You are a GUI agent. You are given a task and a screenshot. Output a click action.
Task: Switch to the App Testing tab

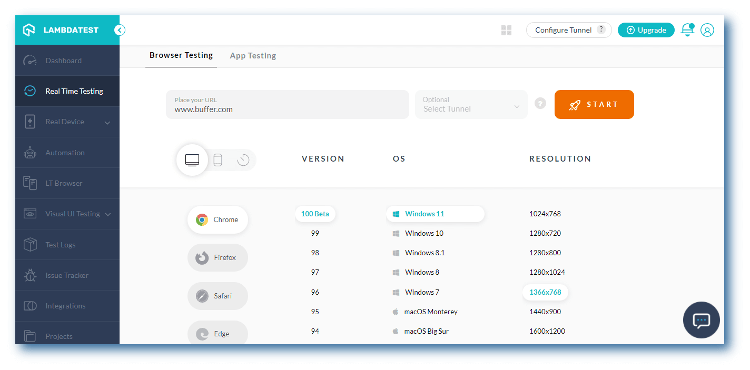(253, 55)
